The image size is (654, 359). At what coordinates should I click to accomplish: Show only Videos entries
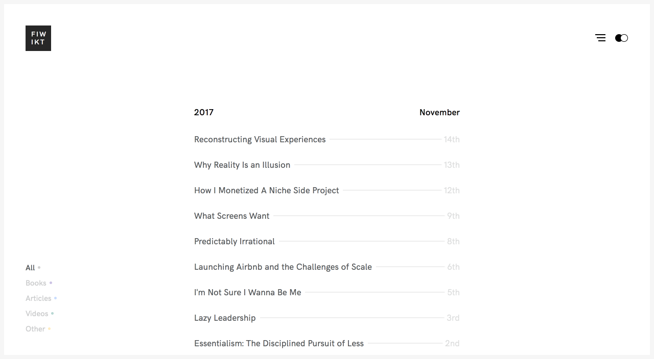[37, 314]
